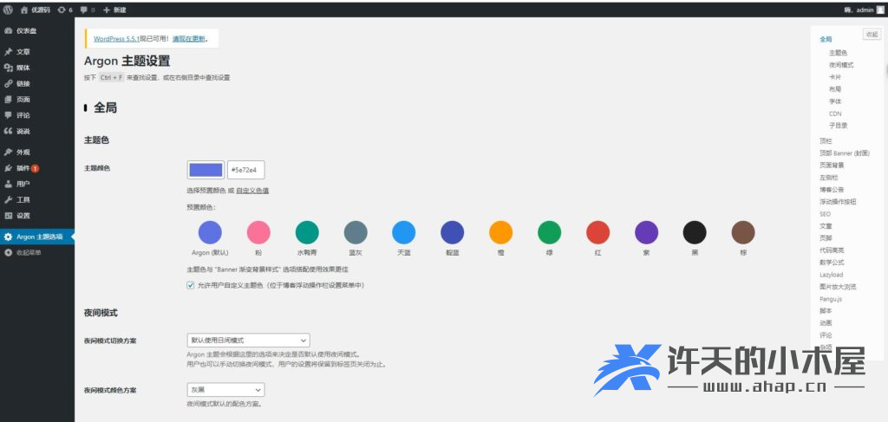
Task: Jump to 顶栏 in the contents panel
Action: pos(826,141)
